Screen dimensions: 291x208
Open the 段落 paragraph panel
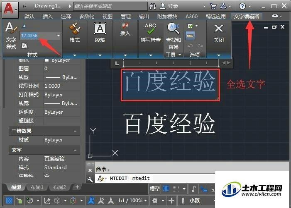point(100,33)
